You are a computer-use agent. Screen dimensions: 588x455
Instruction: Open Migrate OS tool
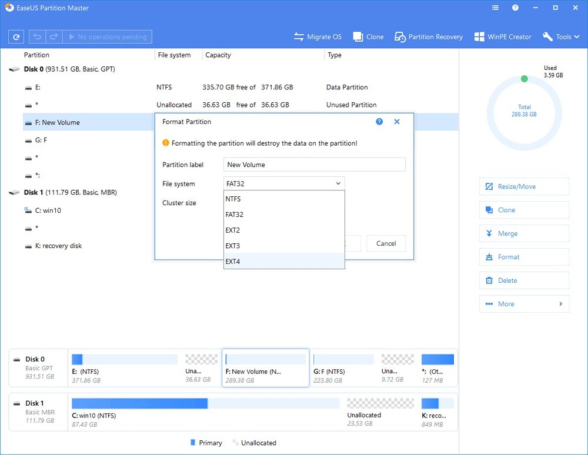318,36
